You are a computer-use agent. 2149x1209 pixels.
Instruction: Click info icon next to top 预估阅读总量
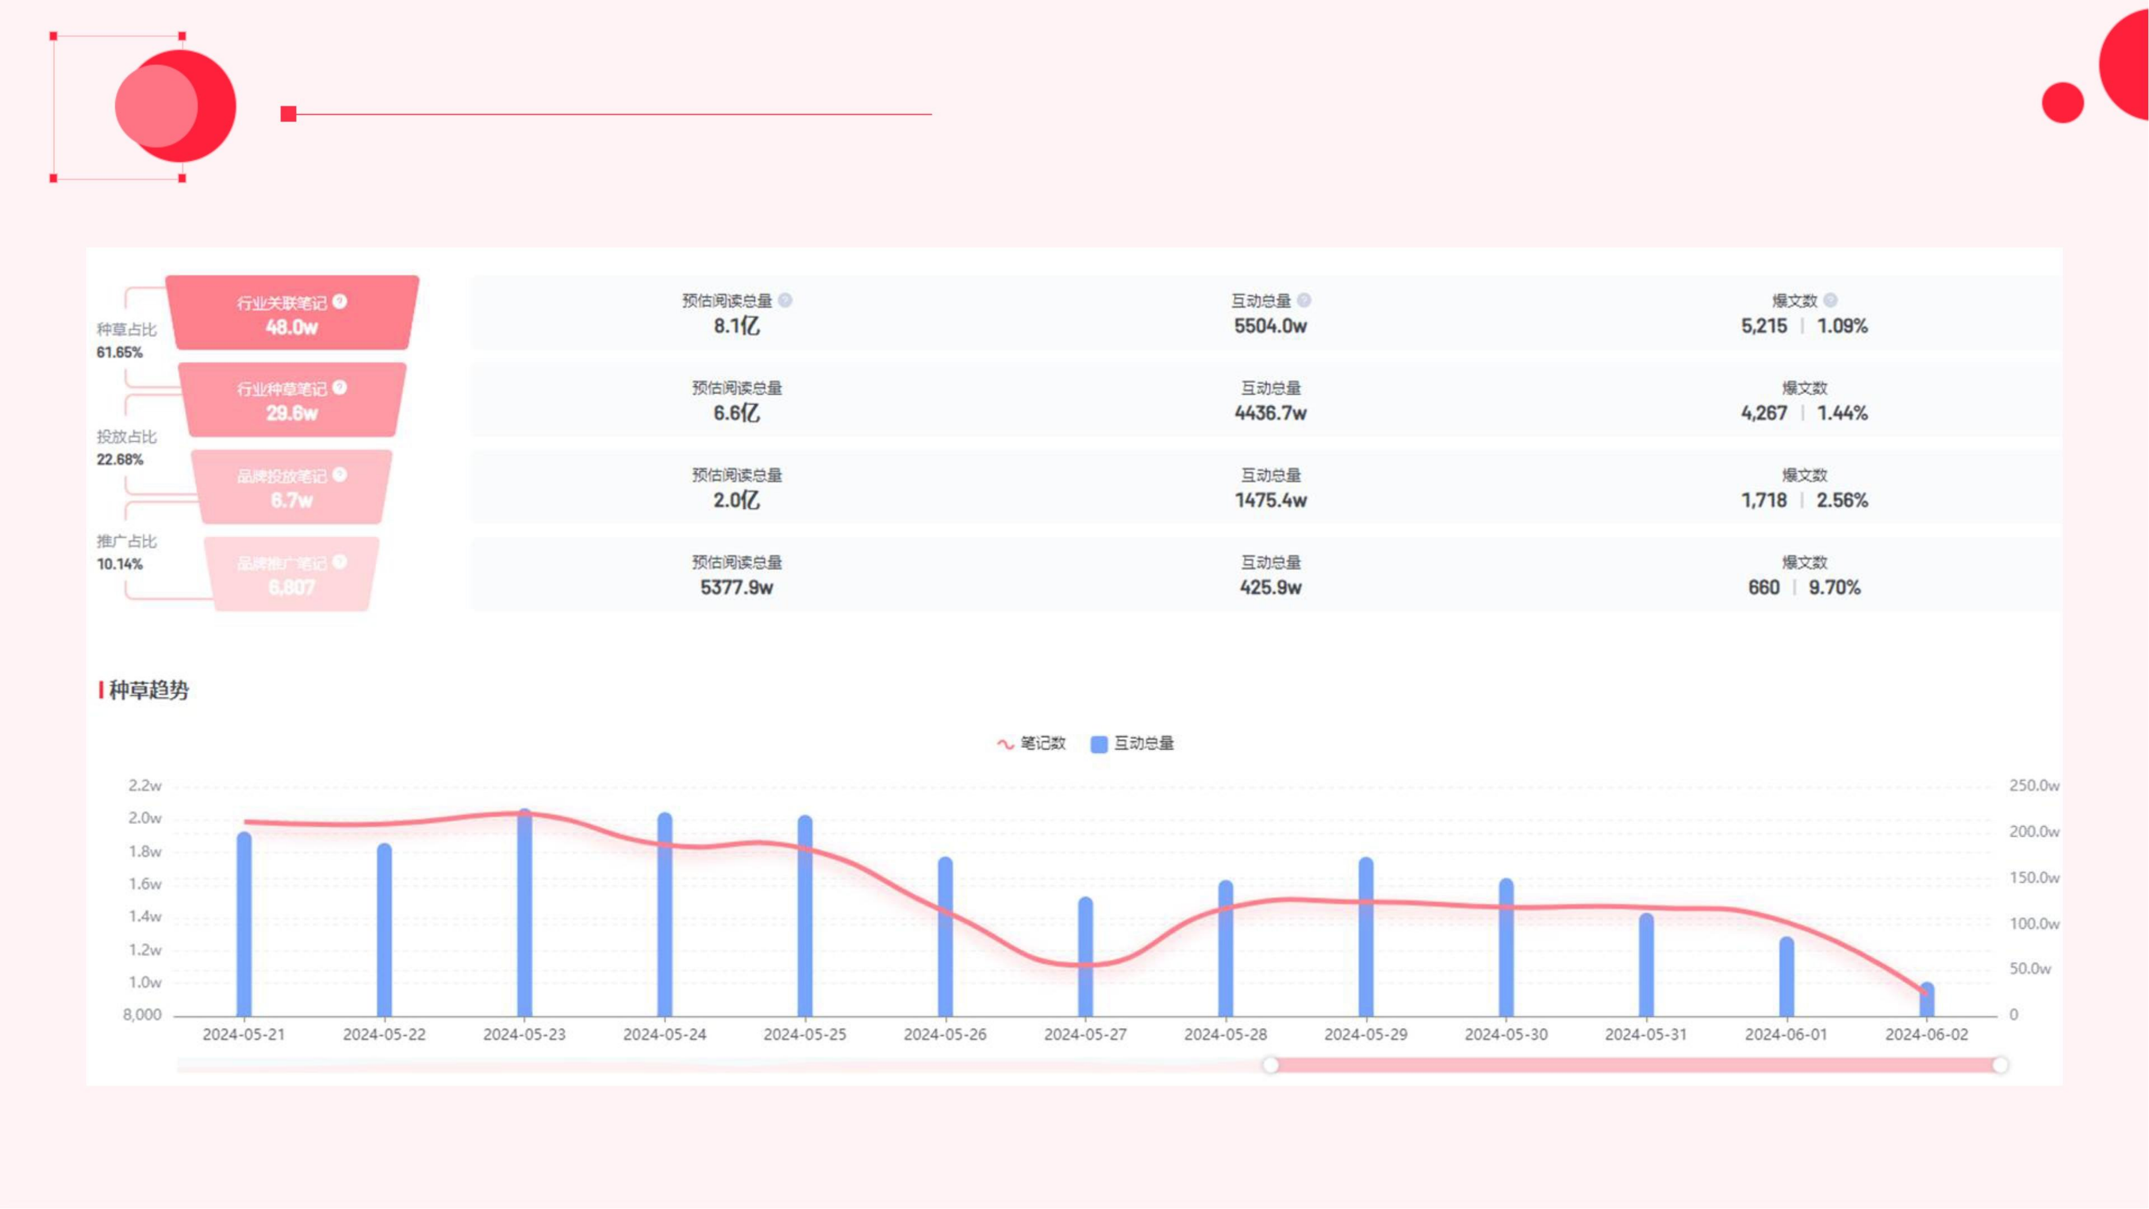[x=785, y=300]
